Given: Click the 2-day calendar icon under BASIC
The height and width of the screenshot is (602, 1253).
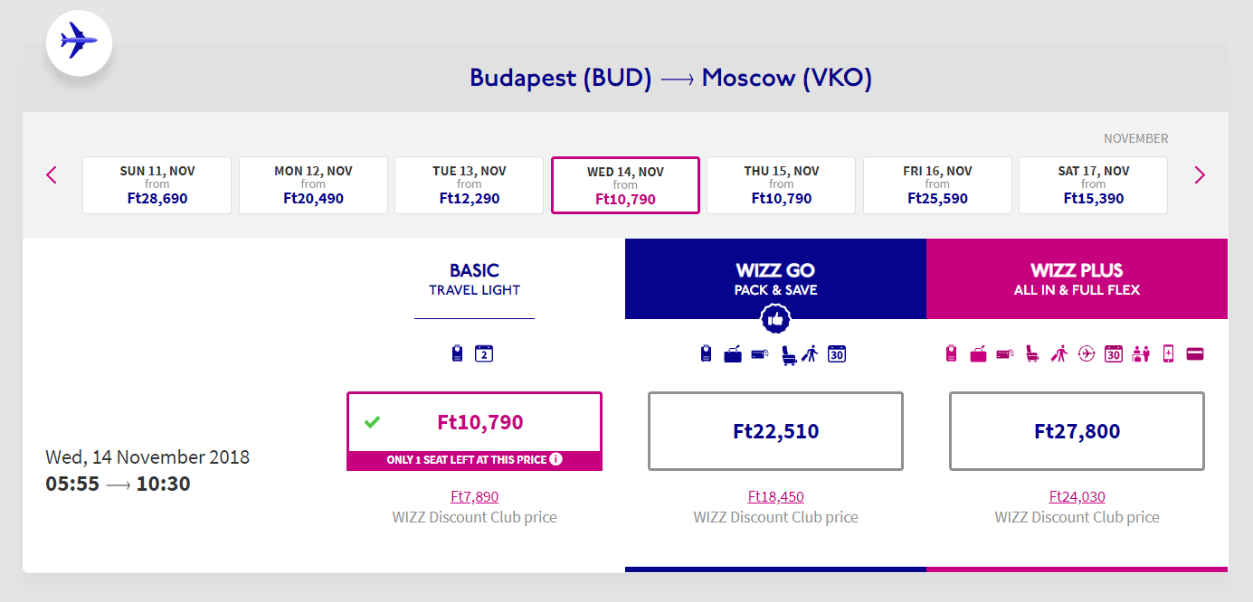Looking at the screenshot, I should [484, 353].
